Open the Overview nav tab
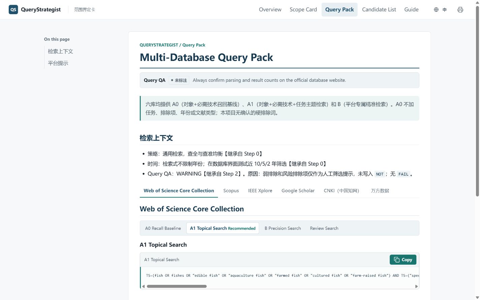This screenshot has height=300, width=480. click(270, 9)
